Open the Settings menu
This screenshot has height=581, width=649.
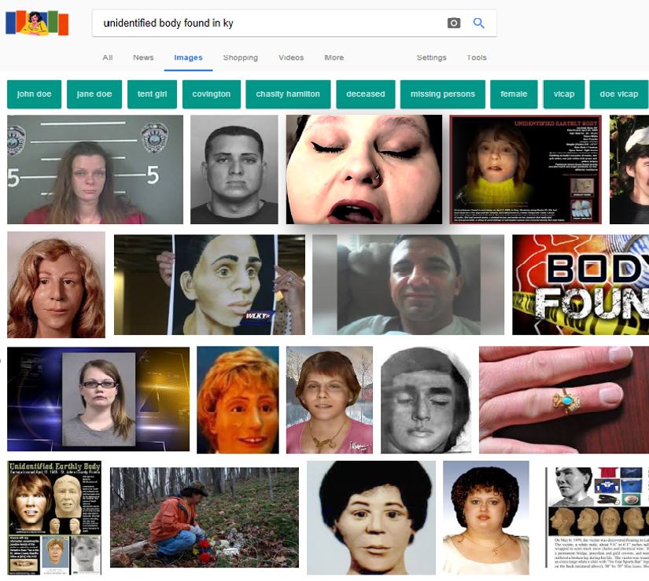click(431, 57)
